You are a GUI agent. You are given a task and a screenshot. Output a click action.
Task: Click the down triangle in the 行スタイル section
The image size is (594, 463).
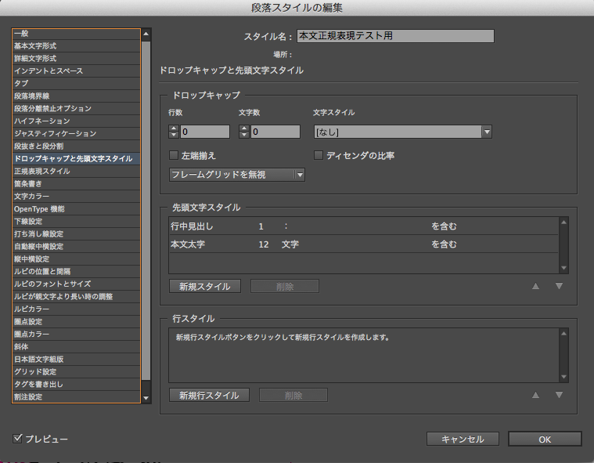pos(559,395)
